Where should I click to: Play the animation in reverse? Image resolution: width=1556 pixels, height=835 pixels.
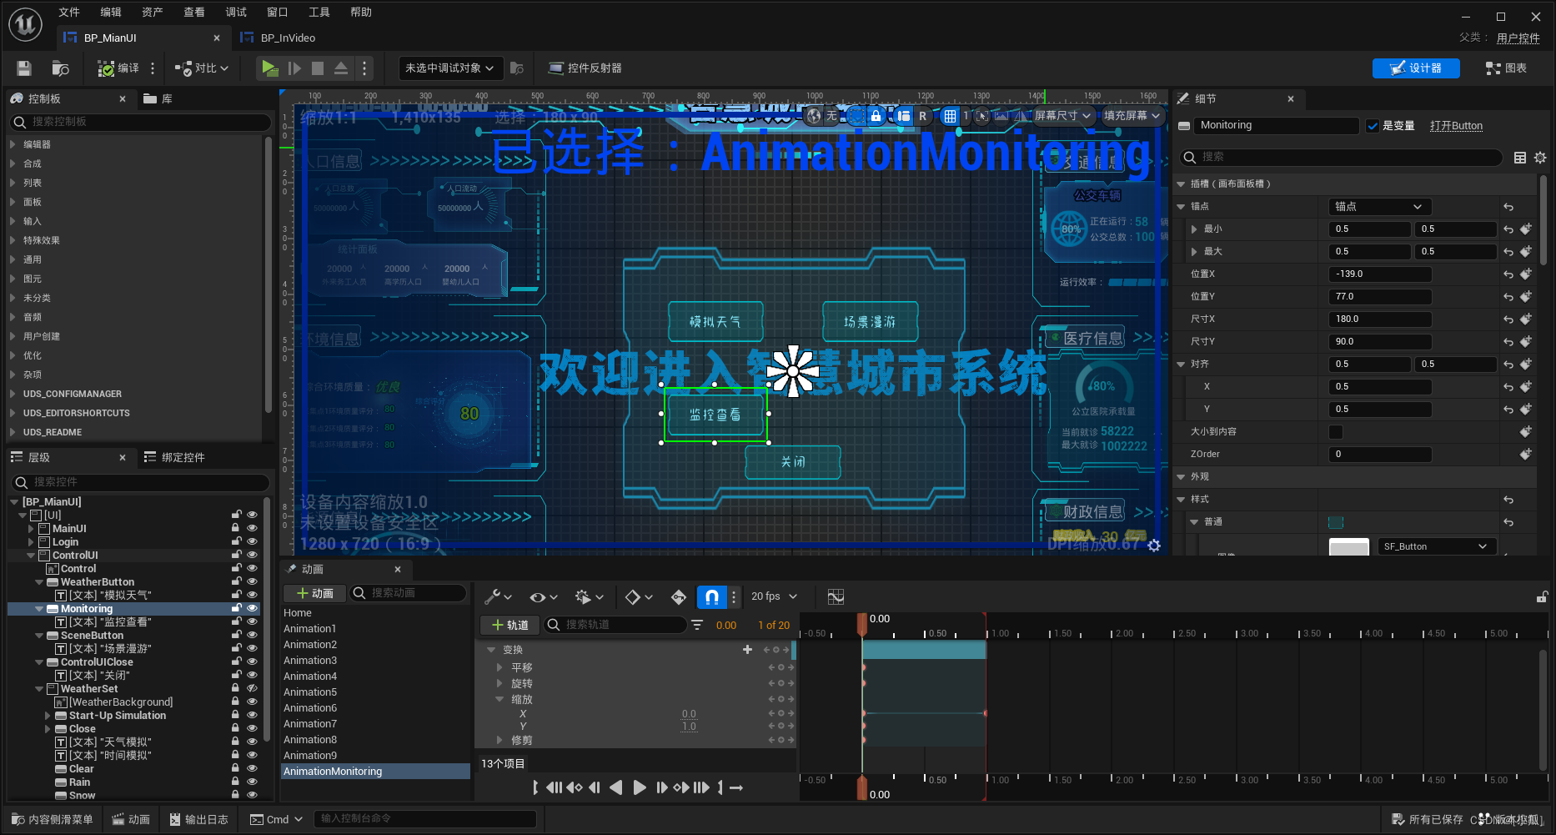(616, 787)
